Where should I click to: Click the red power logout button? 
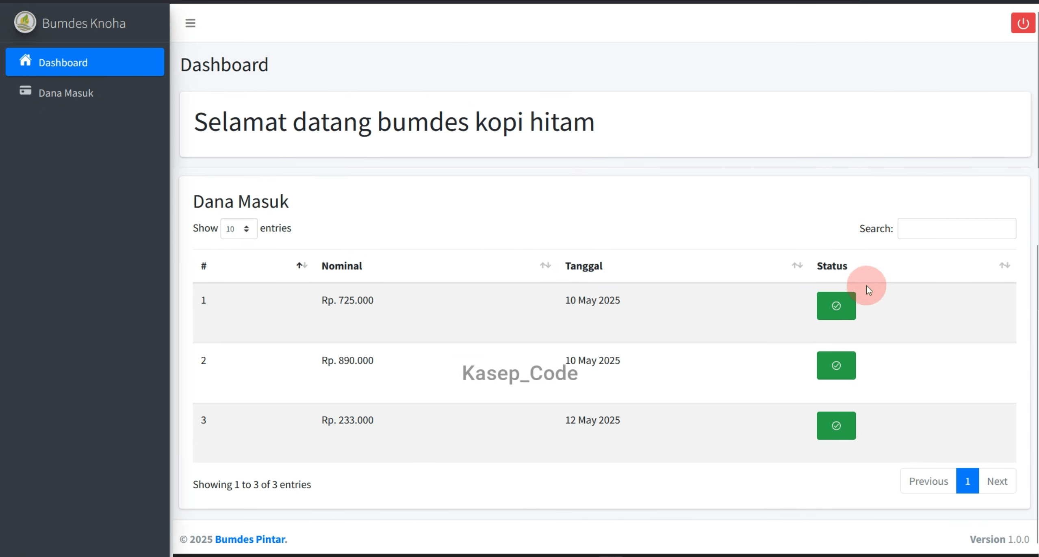(1023, 23)
